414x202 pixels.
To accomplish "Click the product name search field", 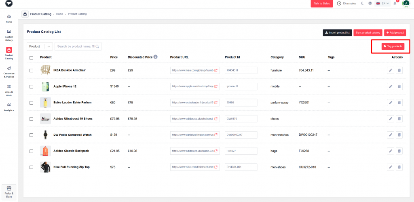I will point(77,46).
